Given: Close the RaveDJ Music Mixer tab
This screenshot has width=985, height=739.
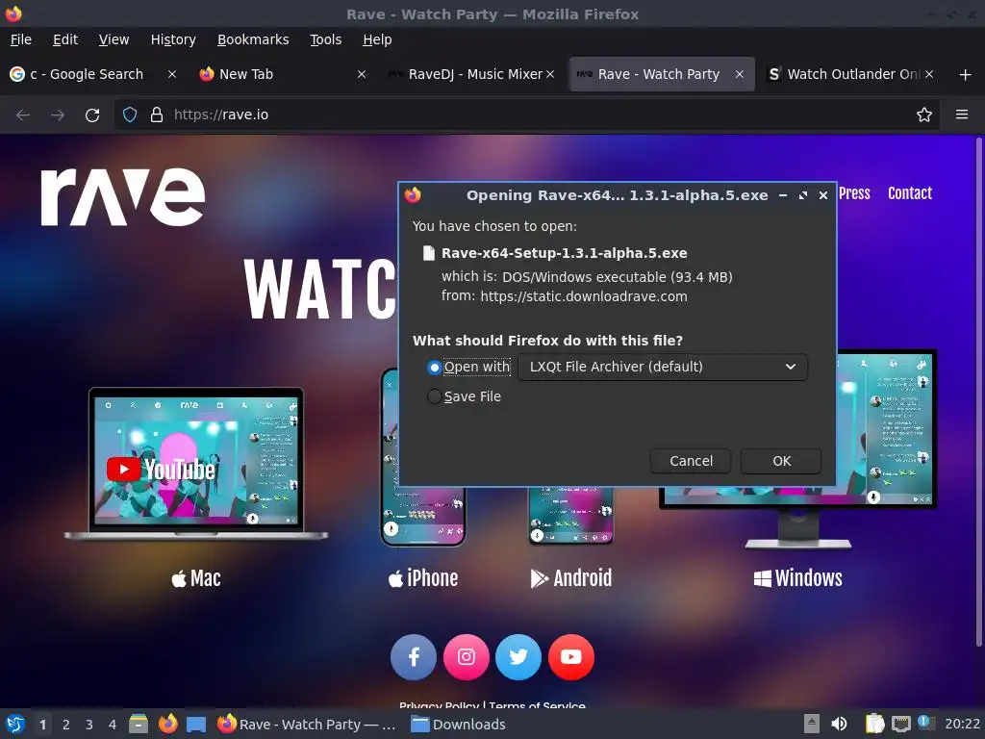Looking at the screenshot, I should 549,74.
